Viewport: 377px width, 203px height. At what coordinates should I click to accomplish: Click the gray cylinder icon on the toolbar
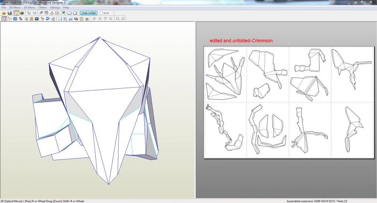(46, 13)
